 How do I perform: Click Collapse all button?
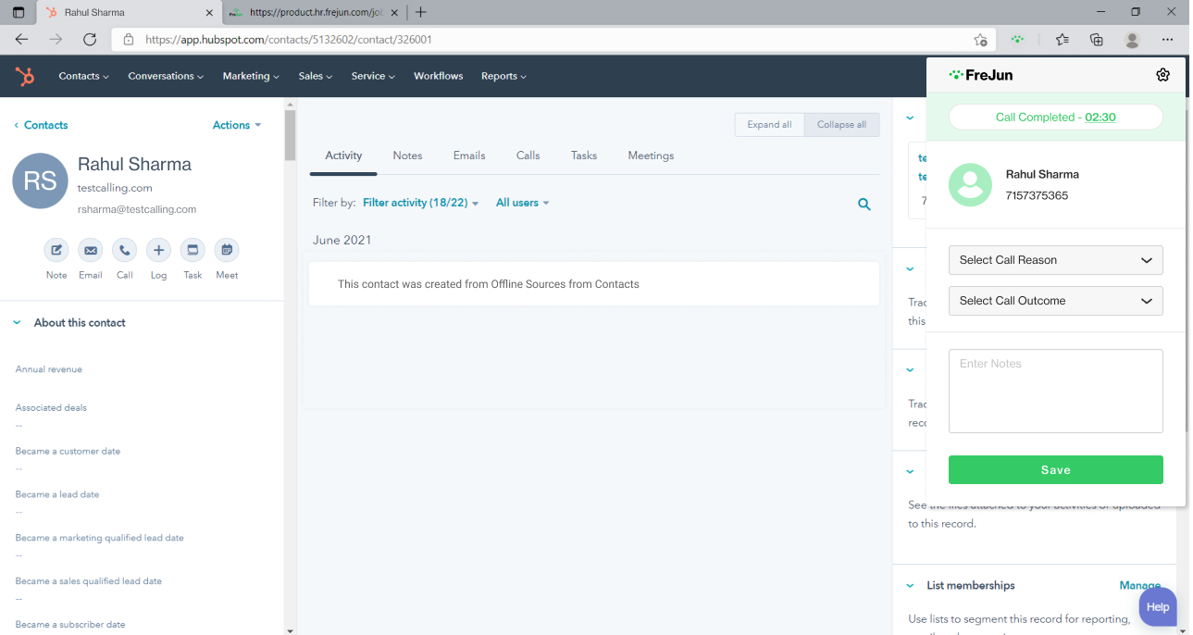point(841,125)
